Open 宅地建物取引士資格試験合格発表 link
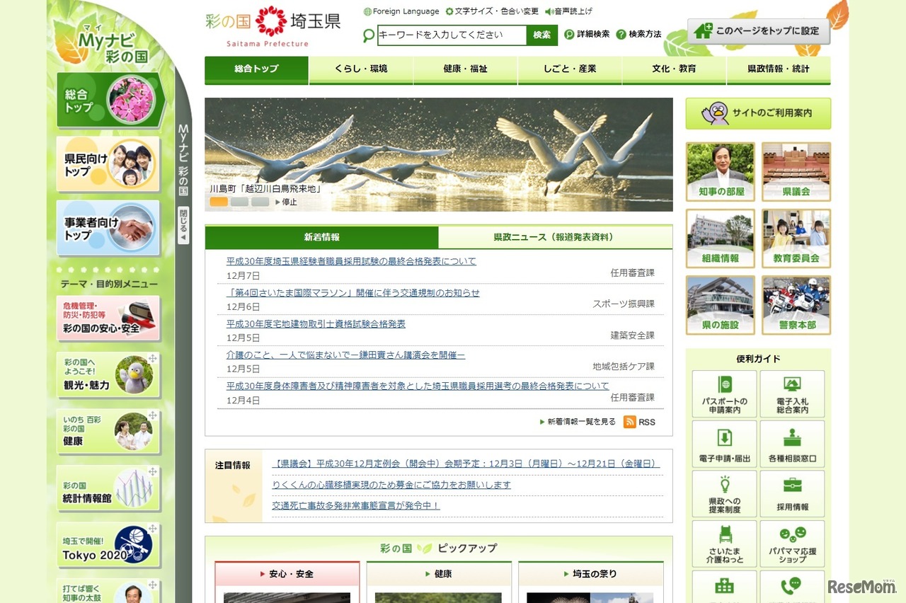The height and width of the screenshot is (603, 906). click(x=316, y=323)
